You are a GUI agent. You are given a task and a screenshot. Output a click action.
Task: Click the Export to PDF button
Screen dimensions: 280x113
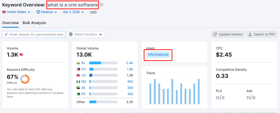[262, 35]
